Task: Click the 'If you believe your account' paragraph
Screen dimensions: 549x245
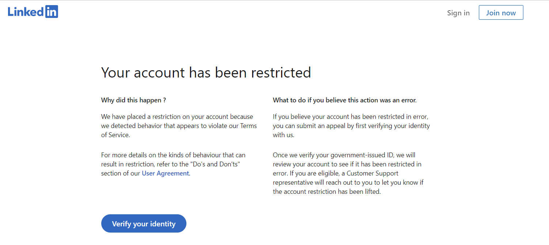Action: (x=351, y=126)
